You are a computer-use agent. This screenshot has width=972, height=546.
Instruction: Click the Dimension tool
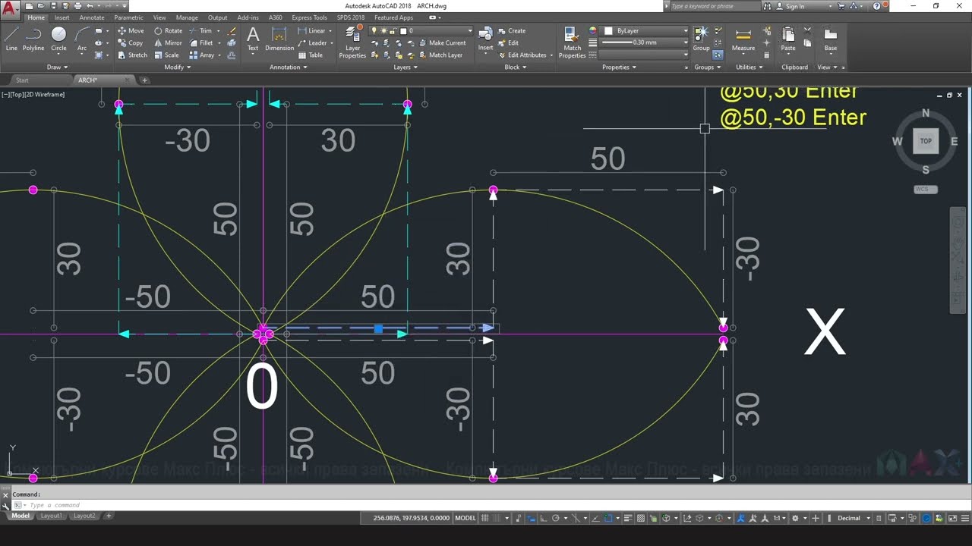[x=279, y=39]
